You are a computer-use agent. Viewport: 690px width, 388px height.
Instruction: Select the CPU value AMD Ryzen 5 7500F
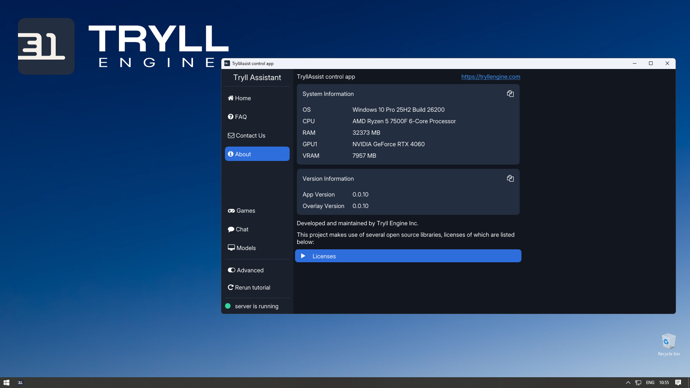coord(404,121)
